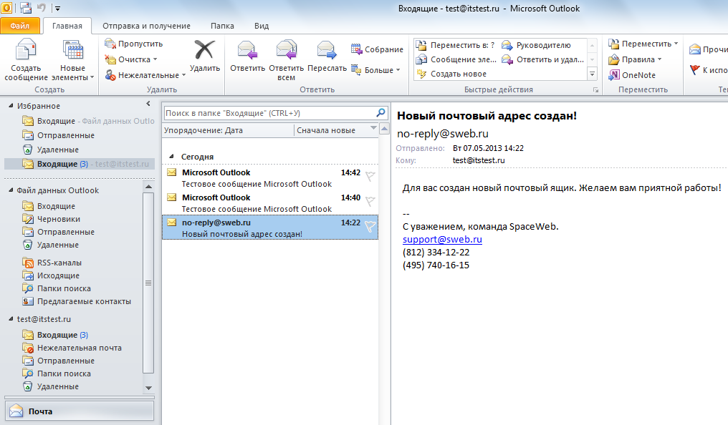Select Входящие (3) test@itstest.ru in favorites
This screenshot has width=728, height=425.
click(80, 164)
